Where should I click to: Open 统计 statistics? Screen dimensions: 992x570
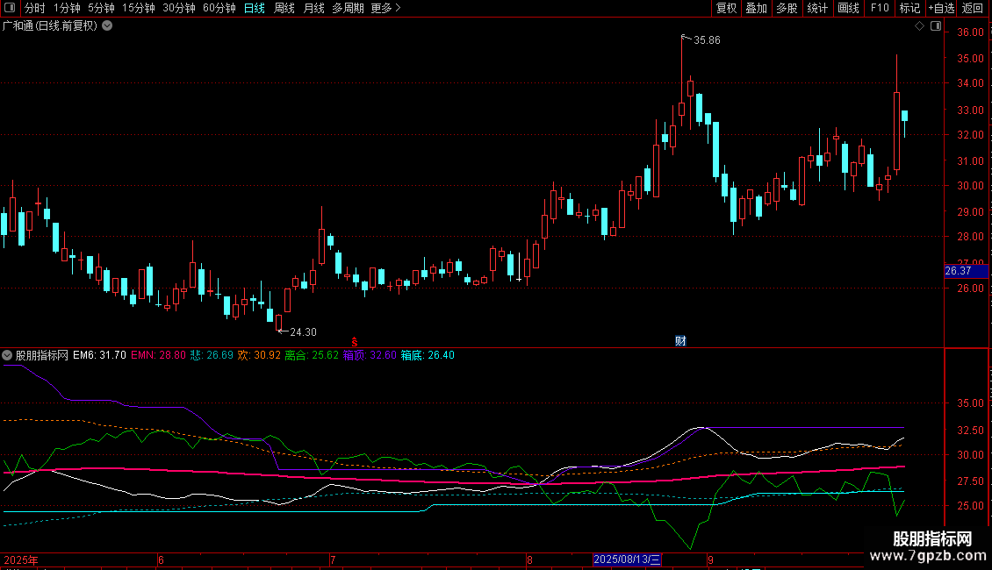point(817,8)
